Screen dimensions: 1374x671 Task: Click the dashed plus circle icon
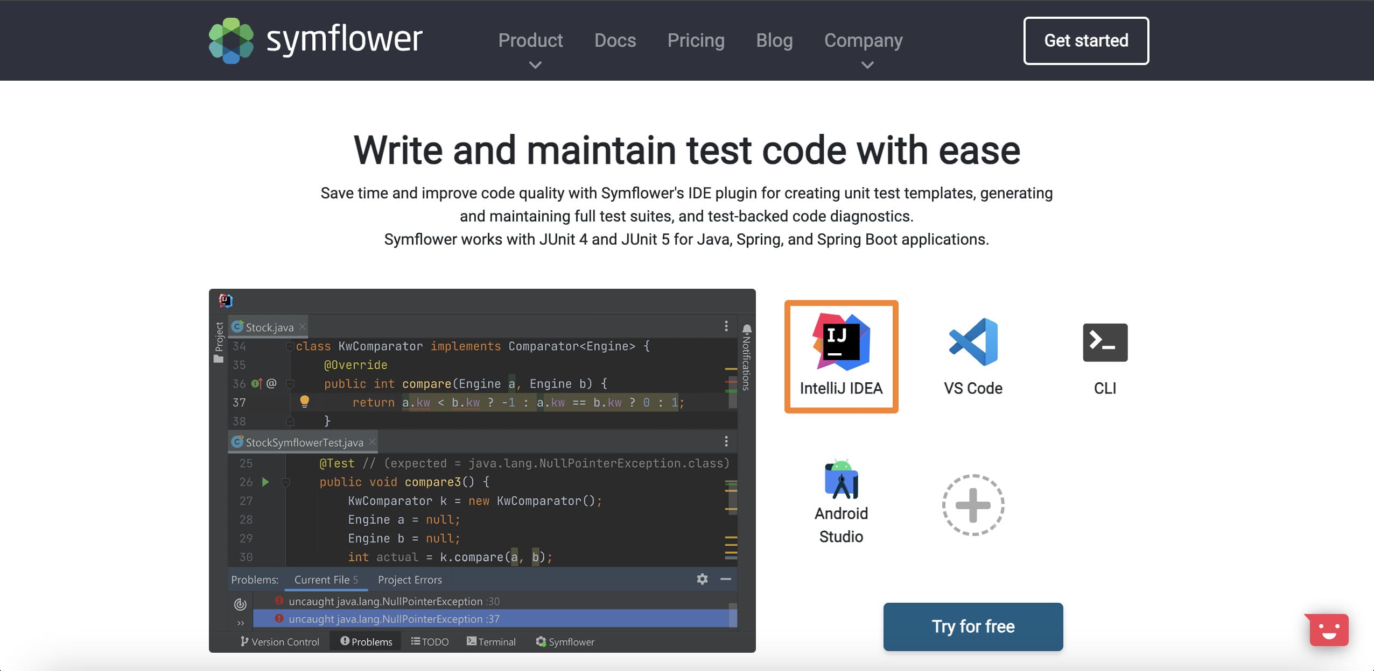tap(973, 505)
